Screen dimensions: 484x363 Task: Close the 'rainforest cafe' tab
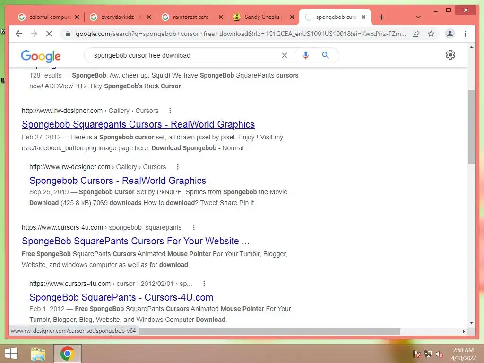coord(221,17)
